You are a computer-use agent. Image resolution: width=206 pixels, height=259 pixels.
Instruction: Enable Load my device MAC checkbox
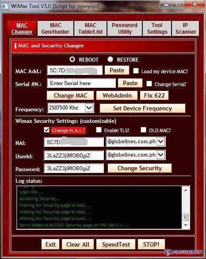[x=136, y=71]
